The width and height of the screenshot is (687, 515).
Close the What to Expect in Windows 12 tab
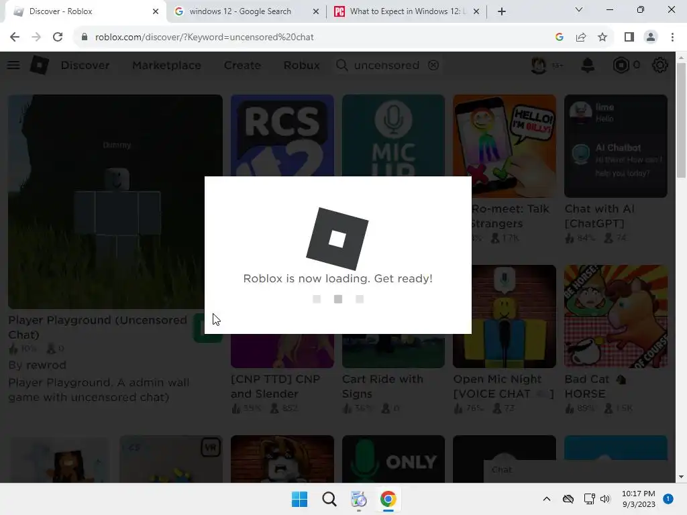pos(476,11)
